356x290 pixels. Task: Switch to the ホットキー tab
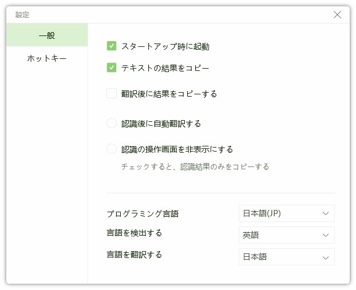click(x=47, y=58)
